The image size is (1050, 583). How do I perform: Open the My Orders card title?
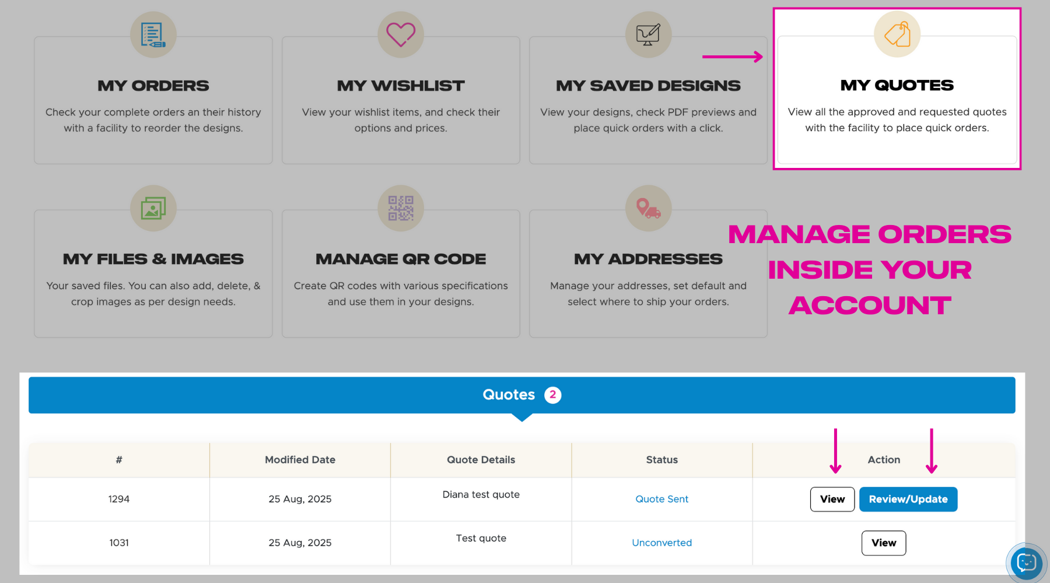pyautogui.click(x=153, y=86)
